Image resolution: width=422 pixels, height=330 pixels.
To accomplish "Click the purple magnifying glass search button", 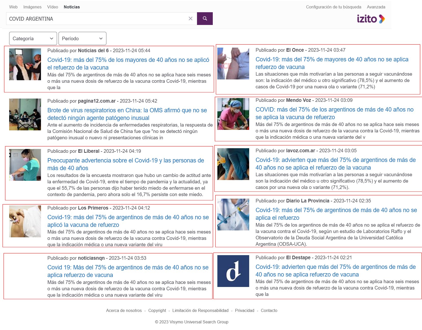I will [x=205, y=19].
